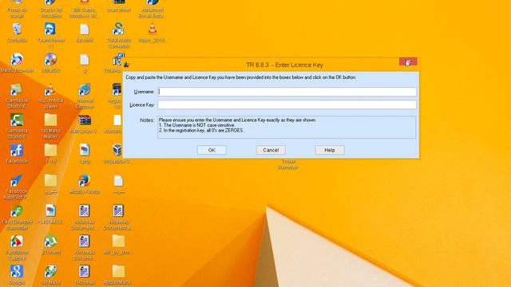The image size is (511, 287).
Task: Click the Licence Key input field
Action: [x=287, y=104]
